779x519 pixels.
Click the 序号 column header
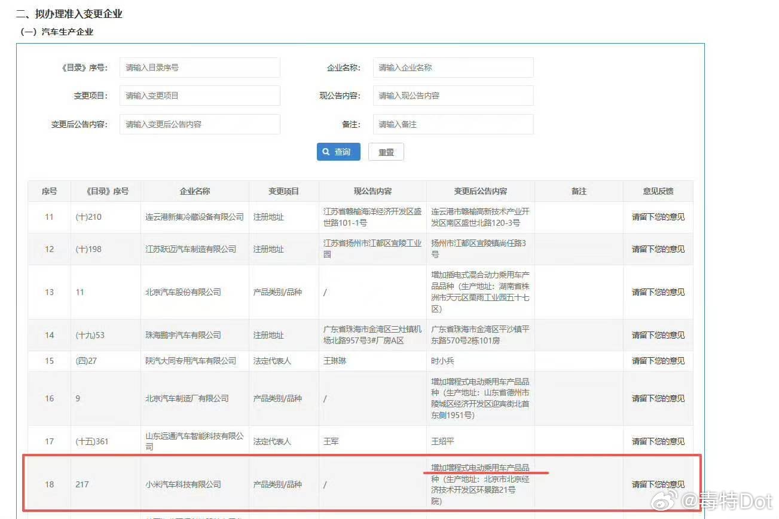click(x=49, y=191)
